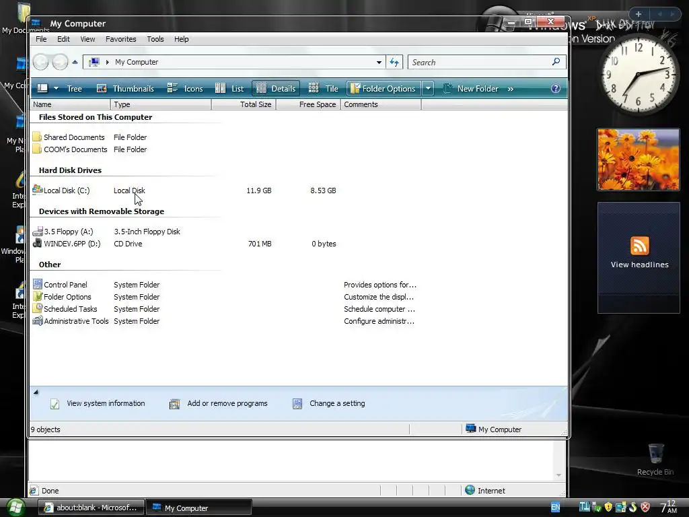Select the Control Panel icon

point(38,285)
